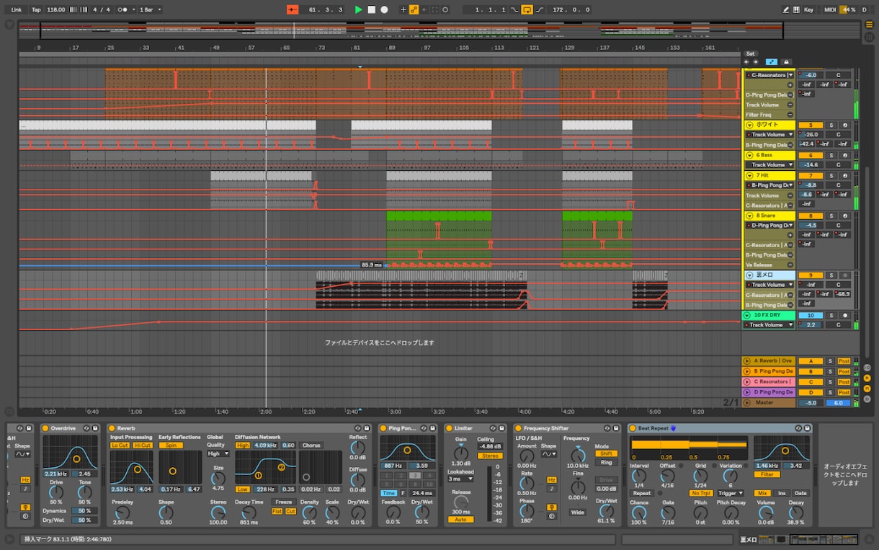Arm the Arrangement Record button

384,9
